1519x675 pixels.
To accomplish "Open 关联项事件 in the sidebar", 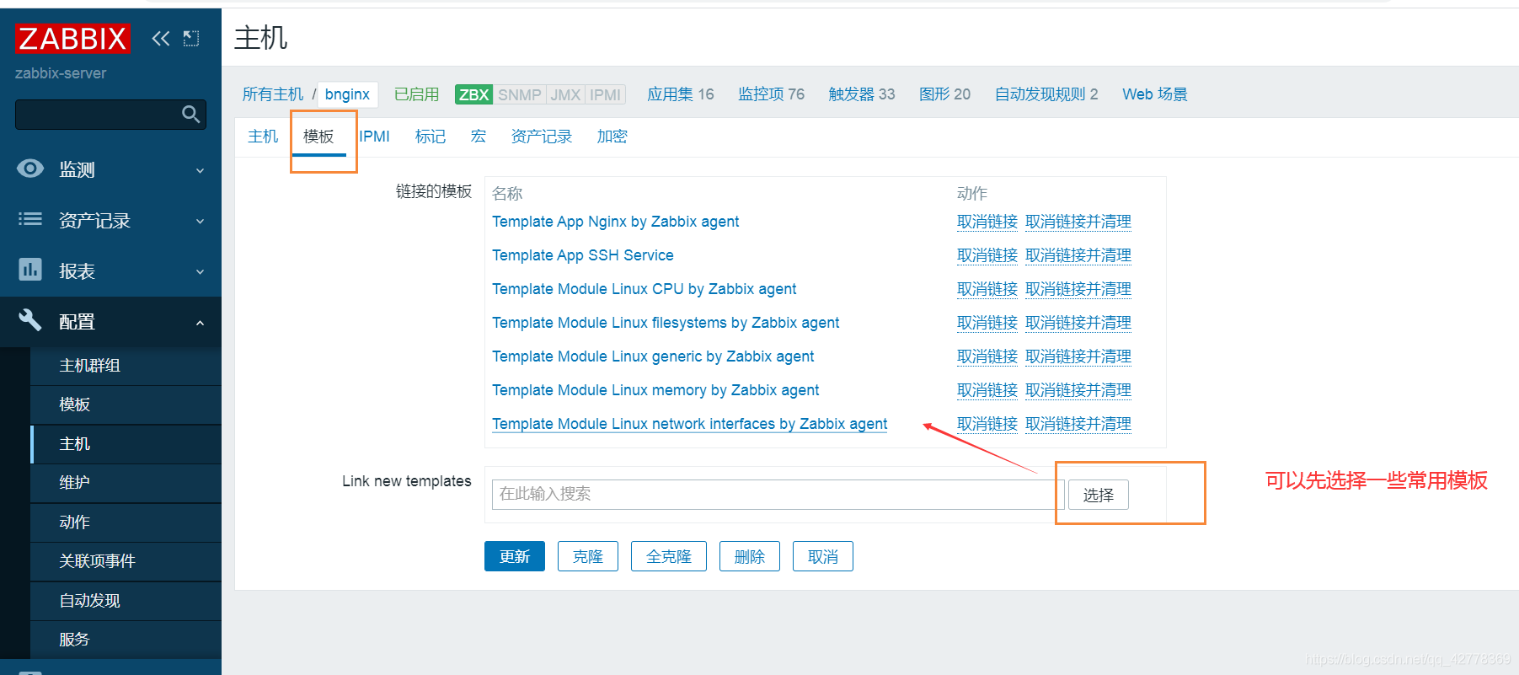I will coord(126,561).
